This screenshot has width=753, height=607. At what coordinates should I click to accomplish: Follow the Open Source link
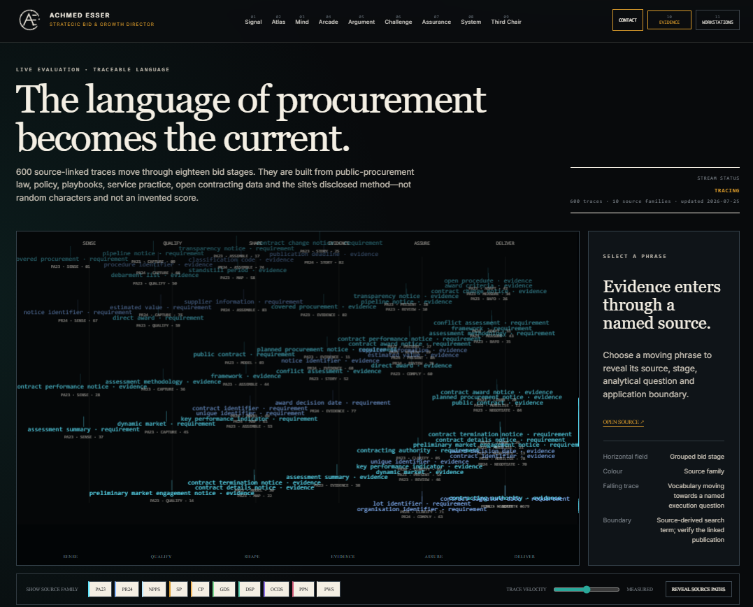pos(624,422)
